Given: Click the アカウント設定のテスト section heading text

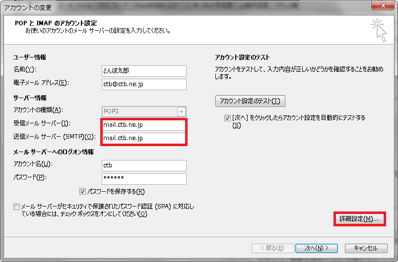Looking at the screenshot, I should tap(242, 58).
